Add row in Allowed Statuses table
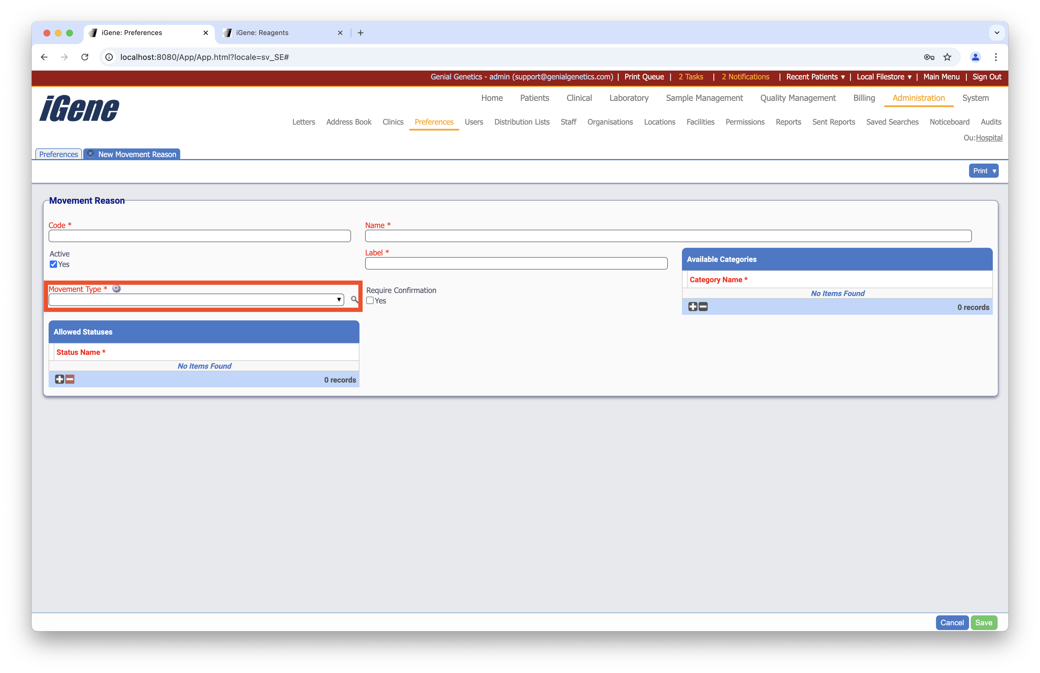The height and width of the screenshot is (673, 1040). click(59, 379)
